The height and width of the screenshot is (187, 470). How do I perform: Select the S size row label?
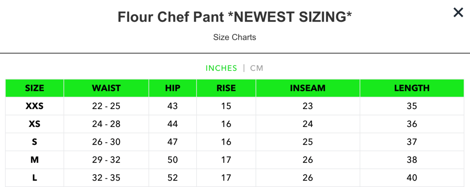[x=34, y=142]
